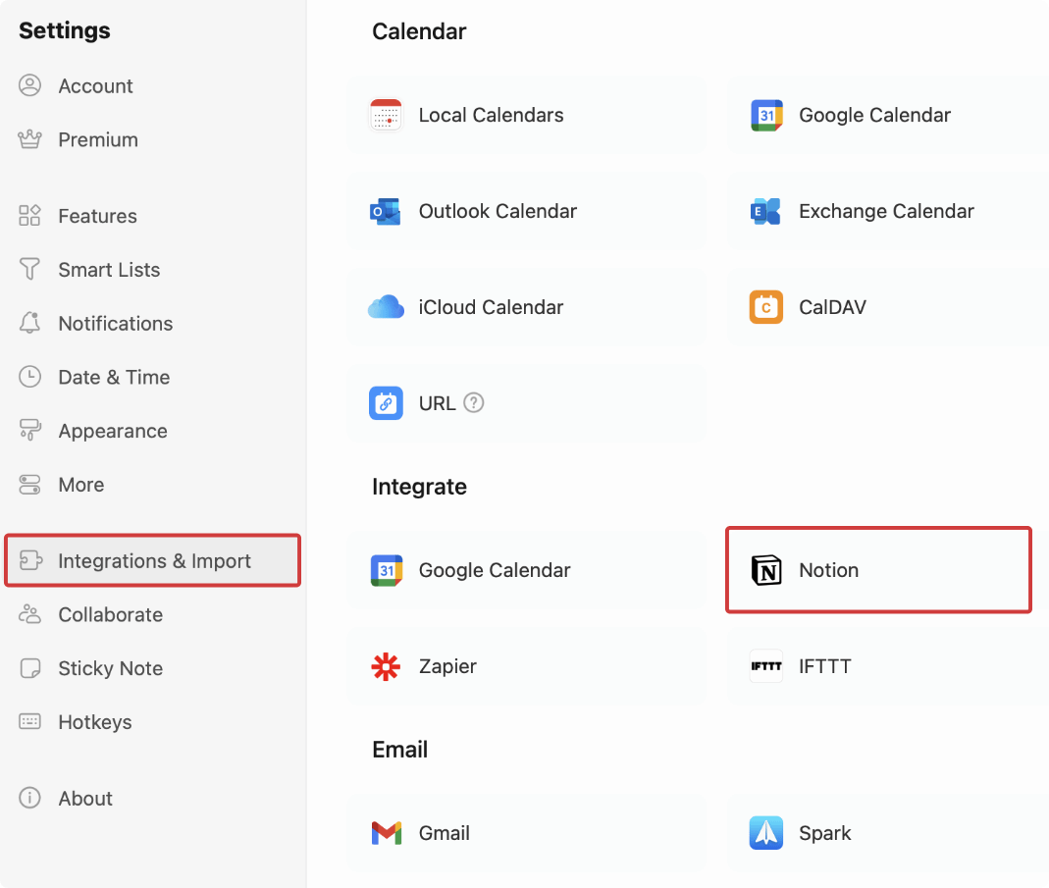Select Integrations & Import in sidebar
Image resolution: width=1049 pixels, height=888 pixels.
[154, 561]
